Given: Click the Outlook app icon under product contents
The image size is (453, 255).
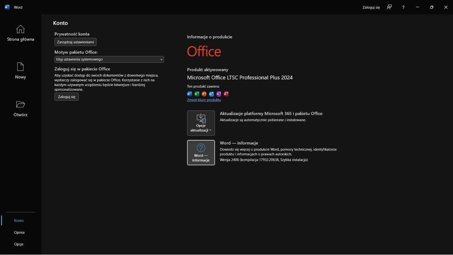Looking at the screenshot, I should pos(211,94).
